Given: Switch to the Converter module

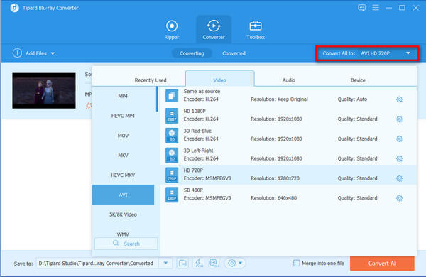Looking at the screenshot, I should coord(214,30).
